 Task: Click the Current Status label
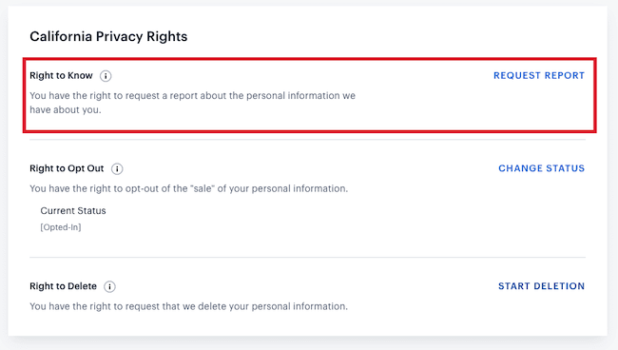(x=73, y=211)
